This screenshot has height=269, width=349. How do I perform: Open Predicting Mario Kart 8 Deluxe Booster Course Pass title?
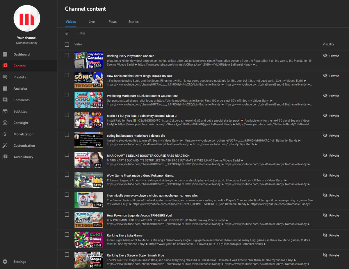(143, 96)
